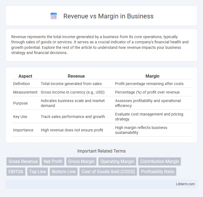Open Cost of Goods Sold (COGS) tag

coord(108,171)
